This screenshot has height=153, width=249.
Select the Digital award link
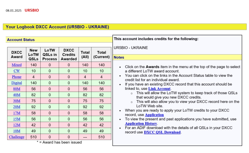tap(16, 83)
